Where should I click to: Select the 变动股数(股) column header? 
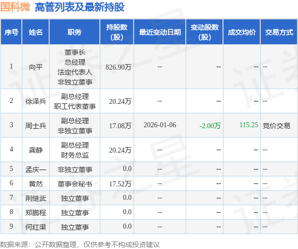click(x=205, y=32)
